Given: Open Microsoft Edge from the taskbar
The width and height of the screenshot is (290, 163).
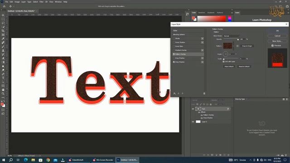Looking at the screenshot, I should [26, 160].
